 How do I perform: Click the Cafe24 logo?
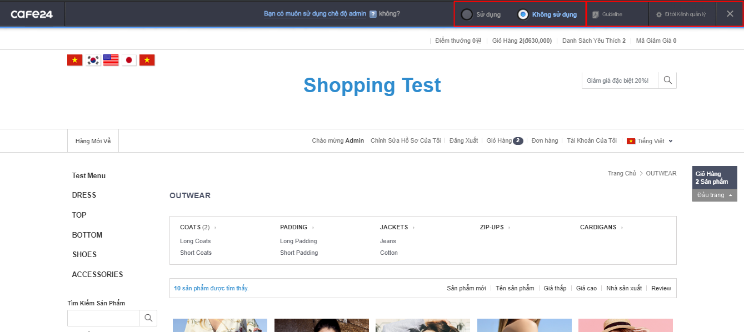pos(32,14)
